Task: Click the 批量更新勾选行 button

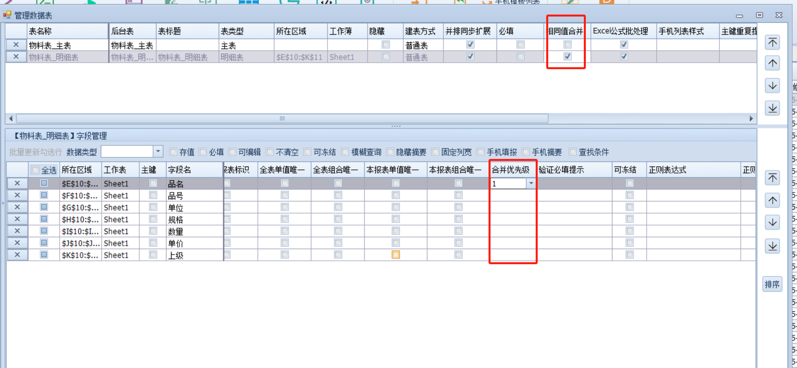Action: tap(35, 152)
